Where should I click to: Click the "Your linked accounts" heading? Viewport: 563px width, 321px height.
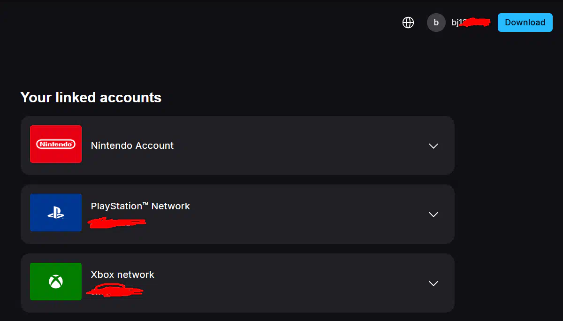click(x=91, y=97)
